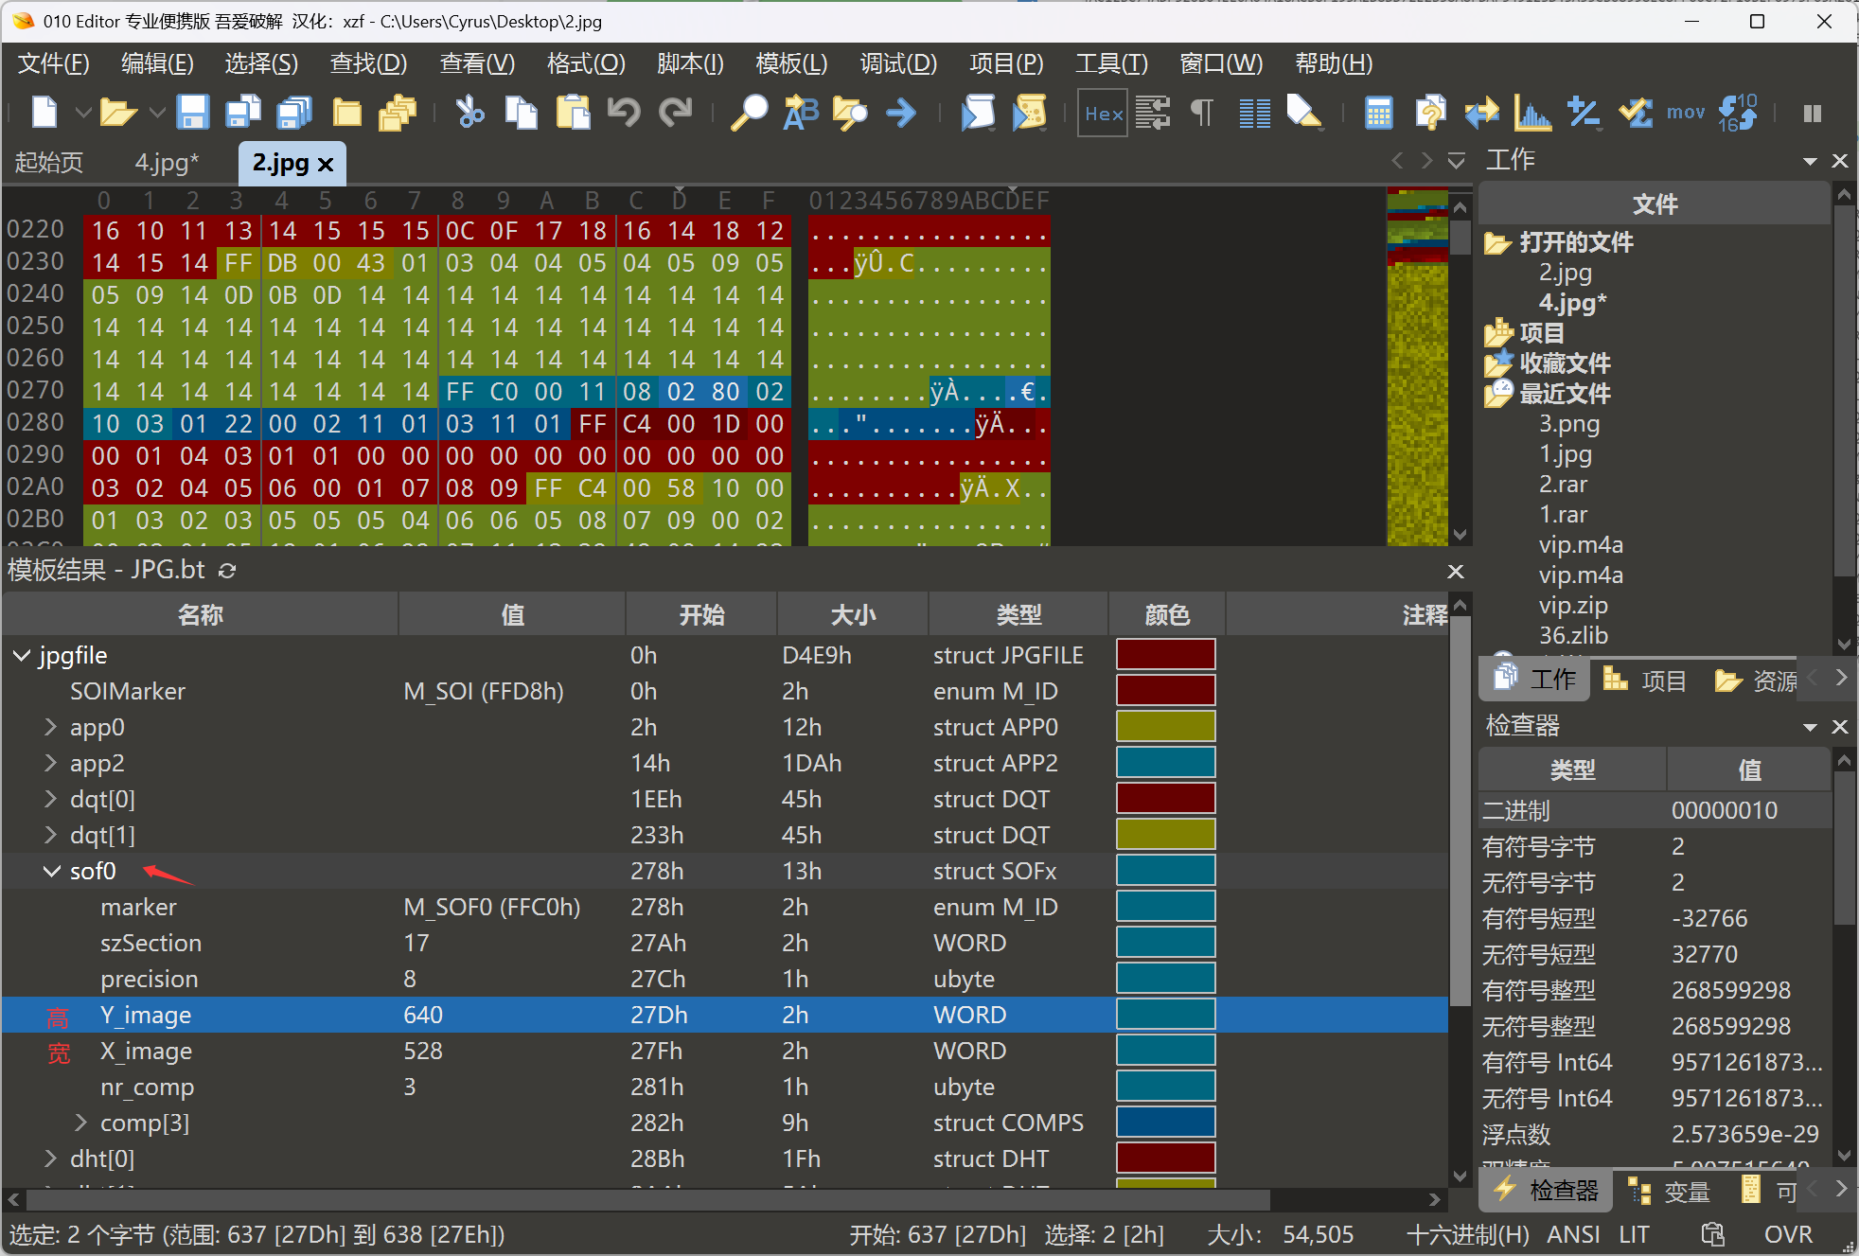Open Find with the magnifier icon
Image resolution: width=1859 pixels, height=1256 pixels.
(749, 113)
